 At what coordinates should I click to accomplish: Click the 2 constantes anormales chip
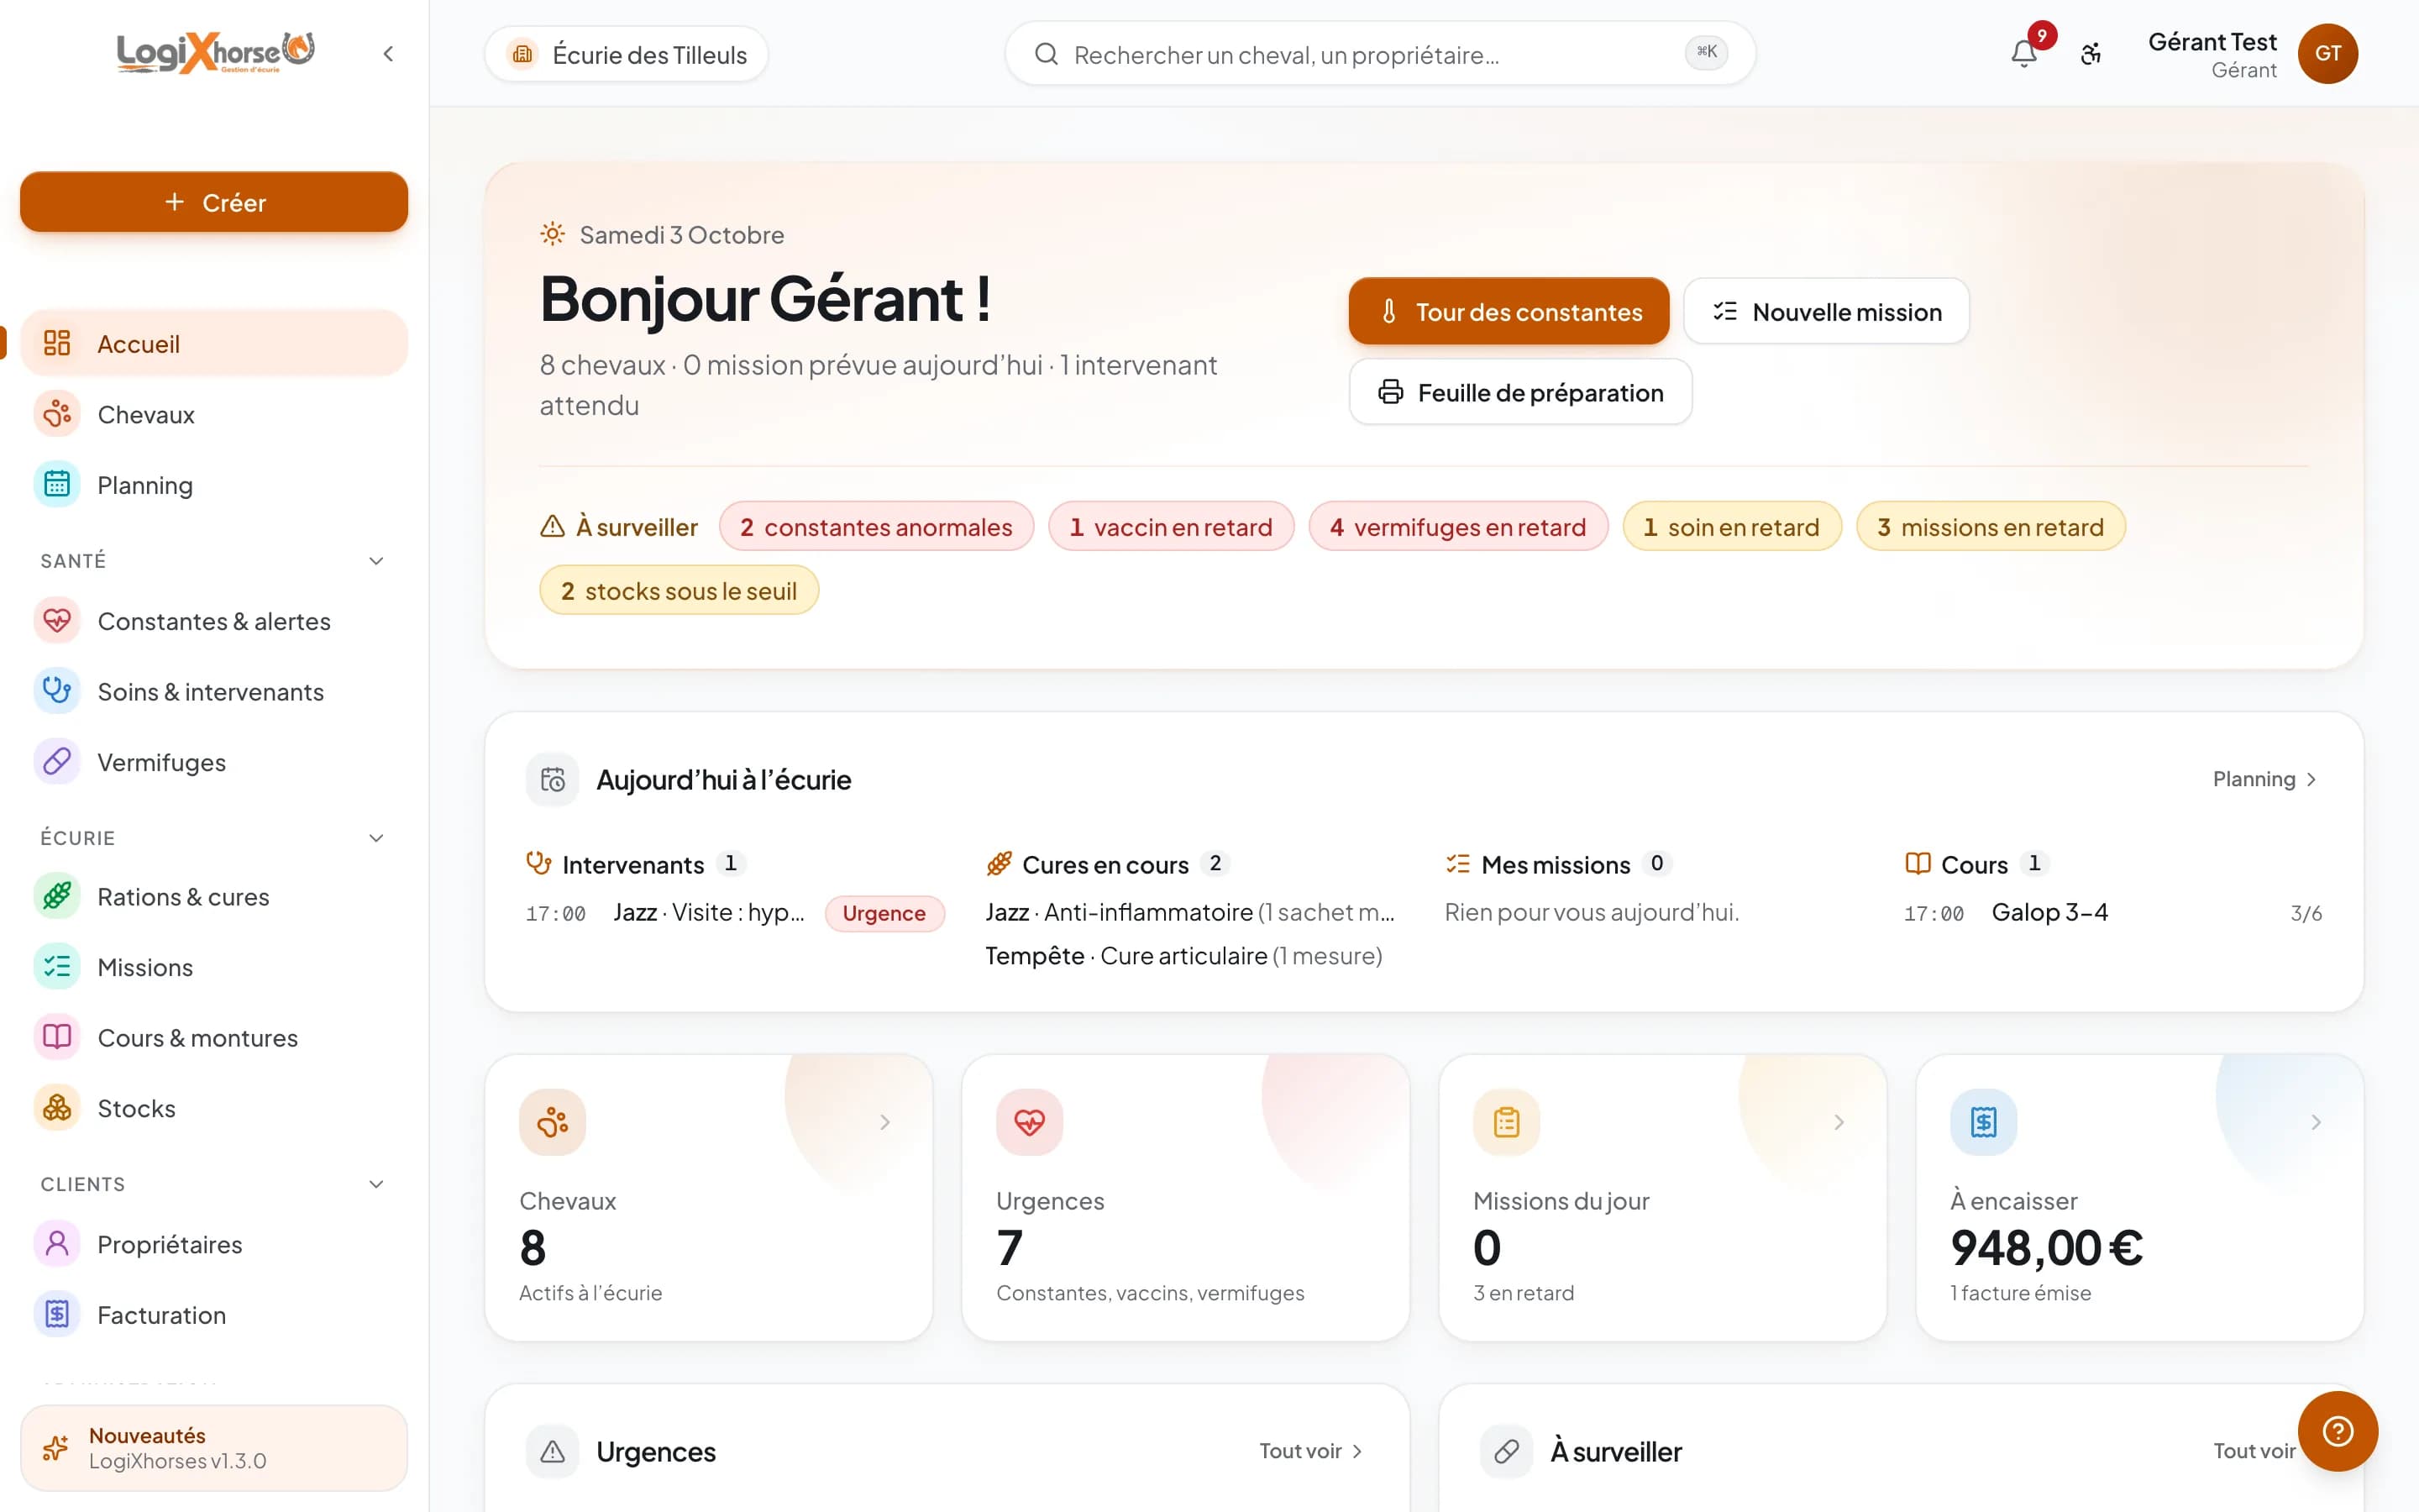click(877, 527)
